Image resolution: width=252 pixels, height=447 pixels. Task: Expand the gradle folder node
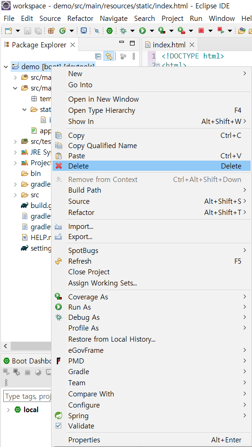[x=15, y=184]
